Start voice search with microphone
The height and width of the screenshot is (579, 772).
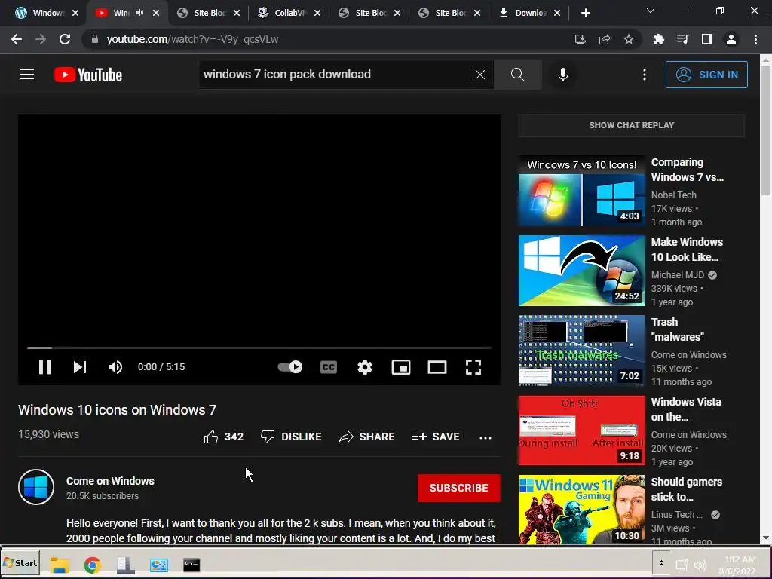click(x=562, y=75)
